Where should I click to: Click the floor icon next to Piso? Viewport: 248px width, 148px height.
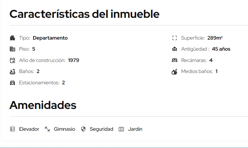12,49
